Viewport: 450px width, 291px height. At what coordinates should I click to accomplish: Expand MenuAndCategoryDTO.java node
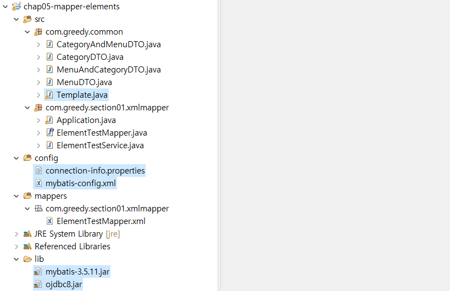38,70
